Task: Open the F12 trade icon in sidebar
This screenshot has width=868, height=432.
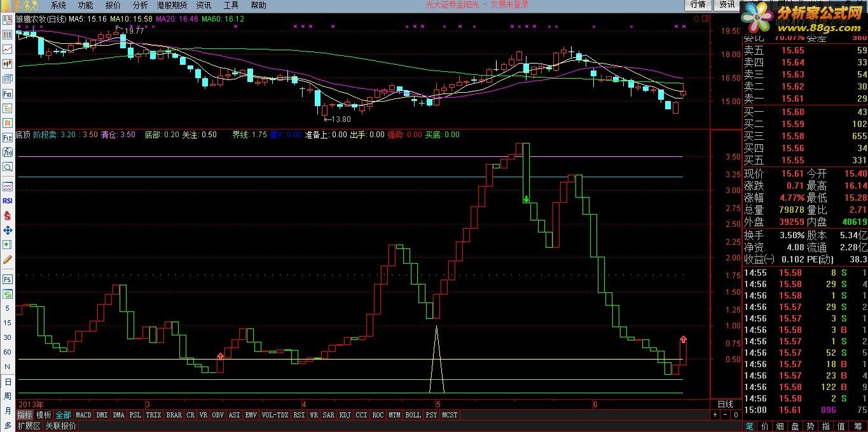Action: [8, 138]
